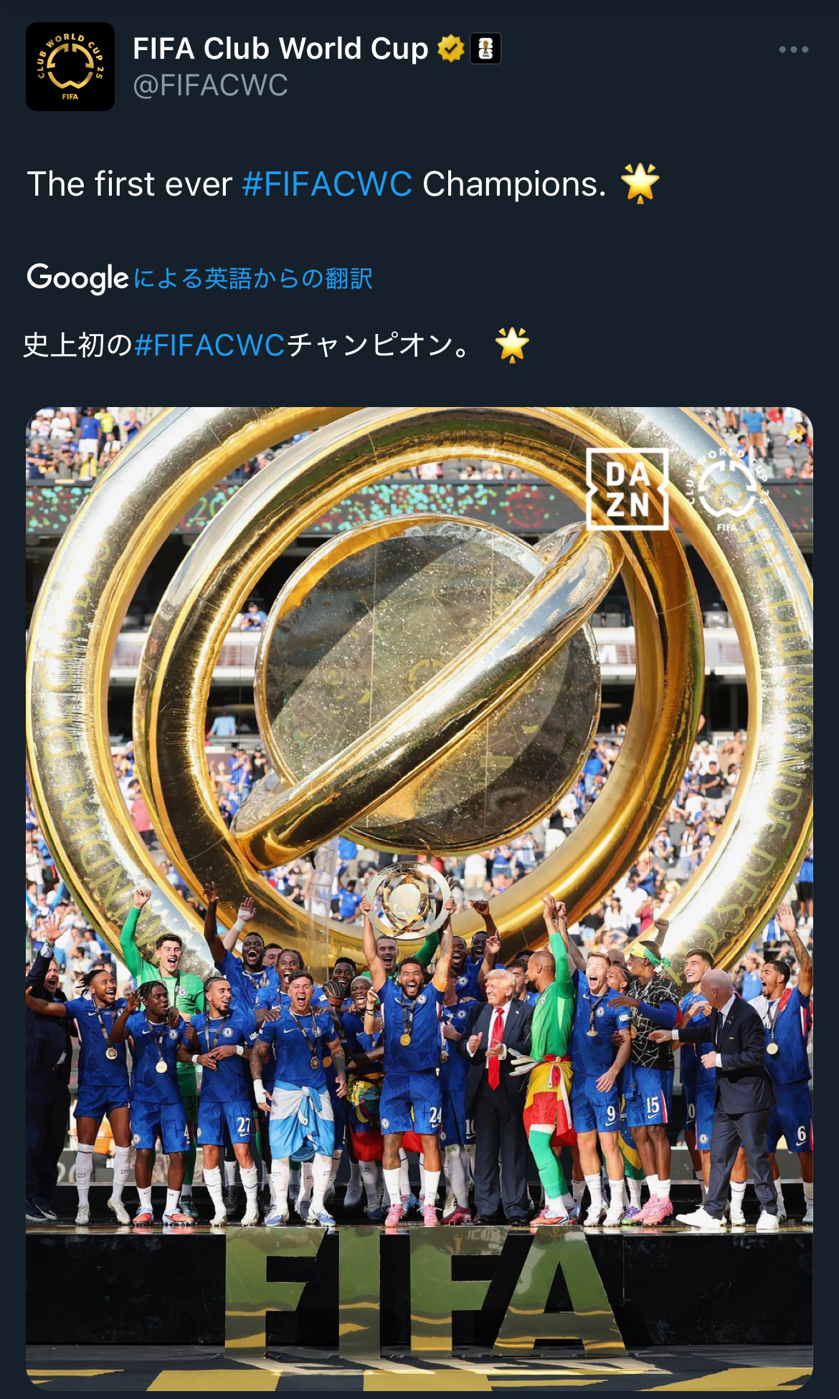Screen dimensions: 839x1399
Task: Click the DAZN logo in the photo
Action: (627, 490)
